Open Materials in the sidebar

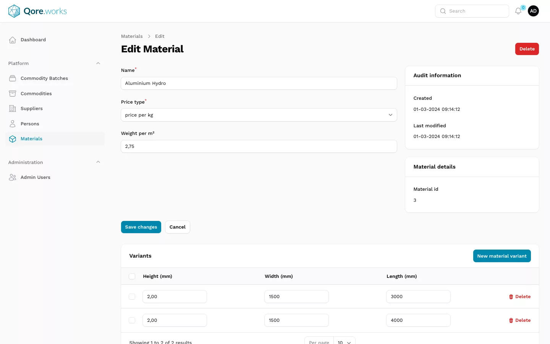tap(31, 139)
